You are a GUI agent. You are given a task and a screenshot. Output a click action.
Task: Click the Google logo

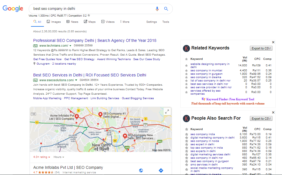point(13,8)
